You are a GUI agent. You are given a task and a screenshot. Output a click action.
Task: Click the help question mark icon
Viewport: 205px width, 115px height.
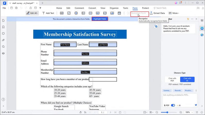[3, 100]
